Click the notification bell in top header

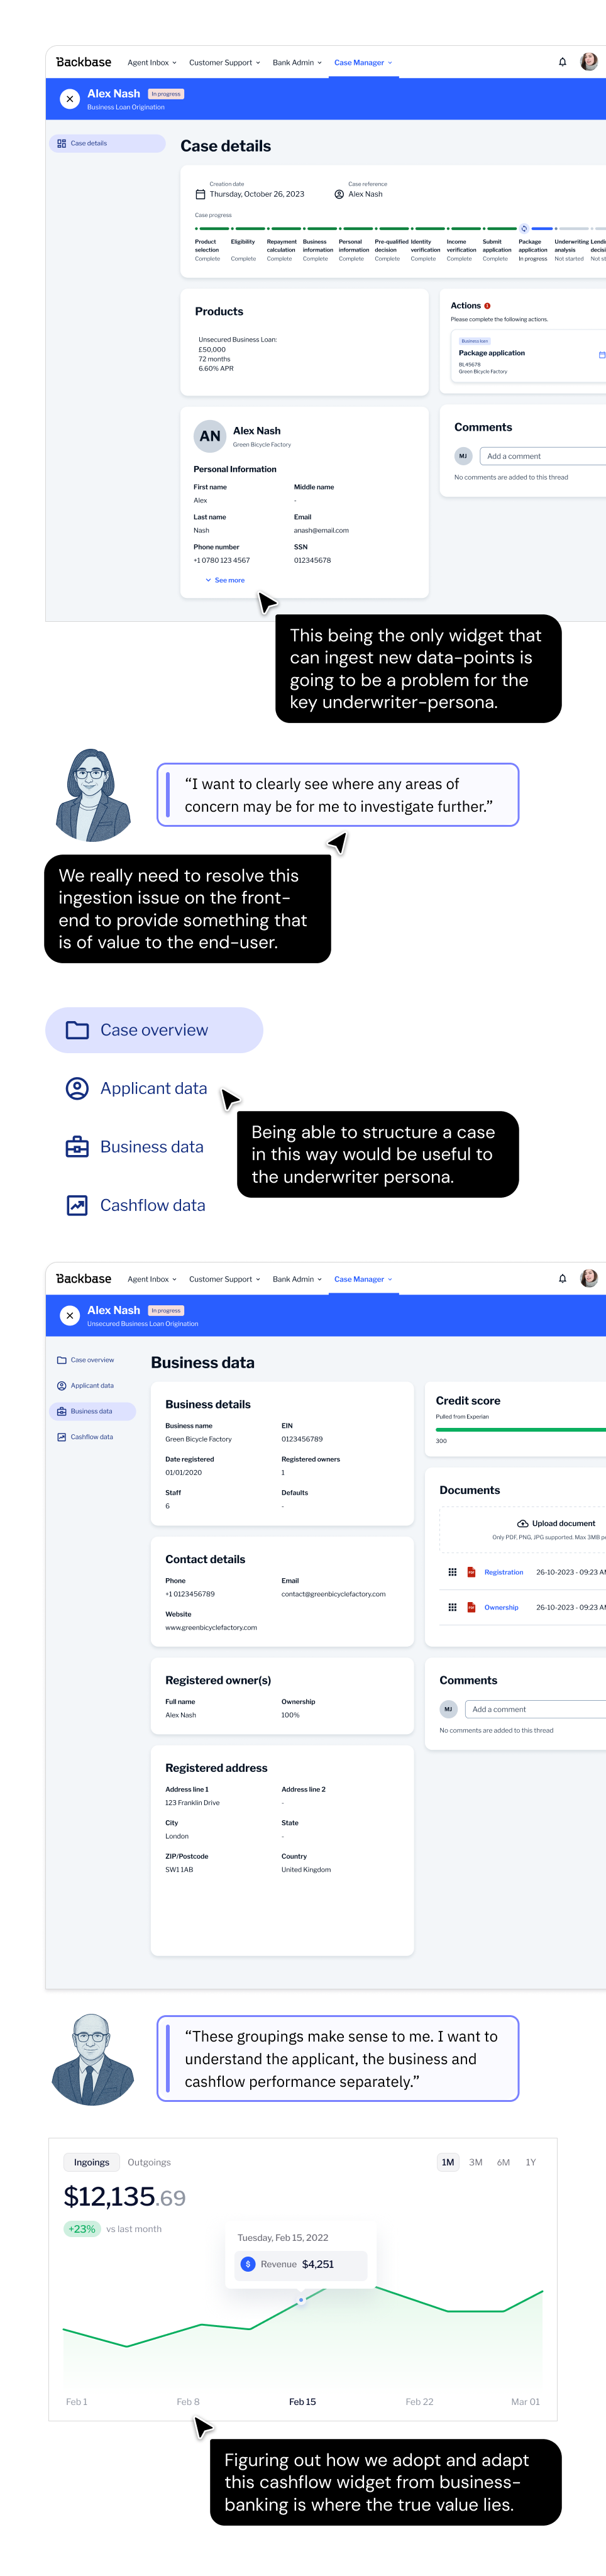[562, 62]
